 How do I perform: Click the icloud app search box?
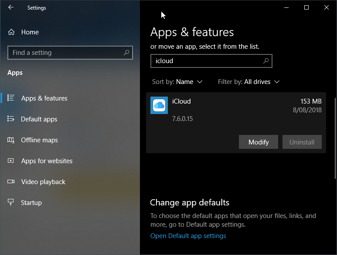[x=211, y=61]
